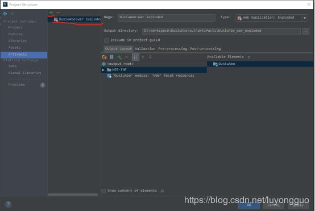Image resolution: width=315 pixels, height=211 pixels.
Task: Click the artifact Name input field
Action: pos(167,18)
